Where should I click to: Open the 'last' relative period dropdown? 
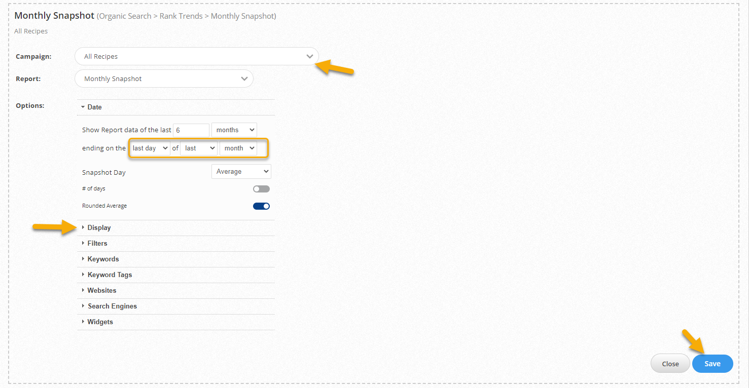point(199,148)
